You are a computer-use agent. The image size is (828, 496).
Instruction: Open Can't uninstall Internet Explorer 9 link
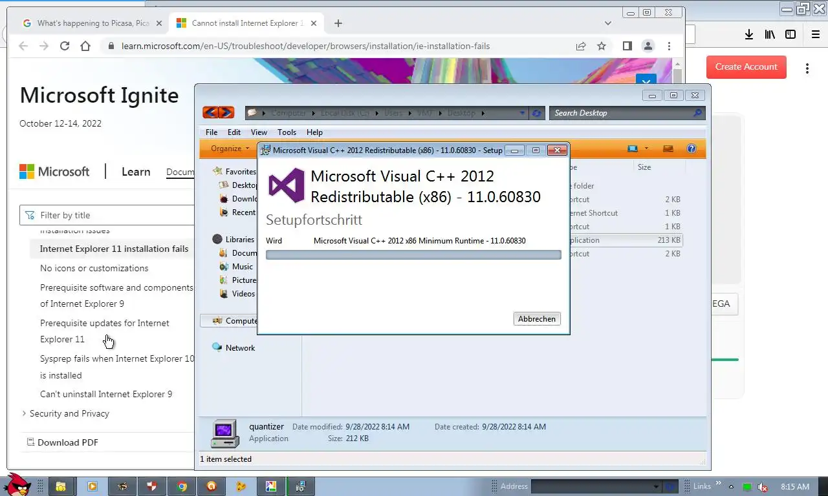(106, 394)
